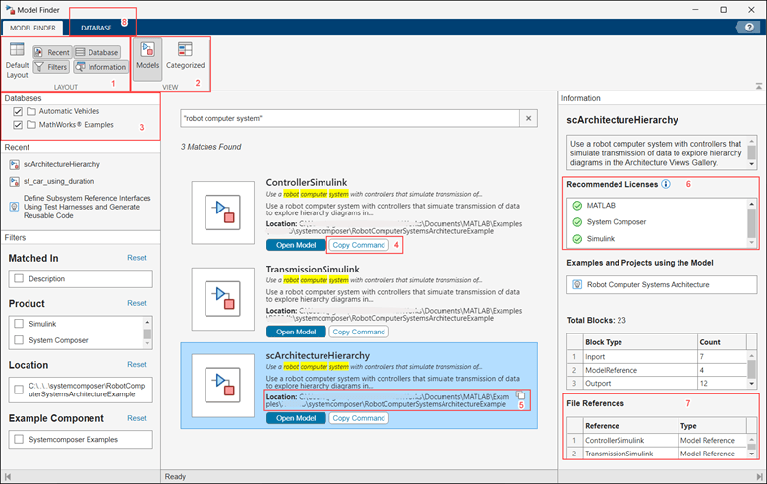Copy Command for ControllerSimulink
Image resolution: width=767 pixels, height=484 pixels.
(359, 245)
